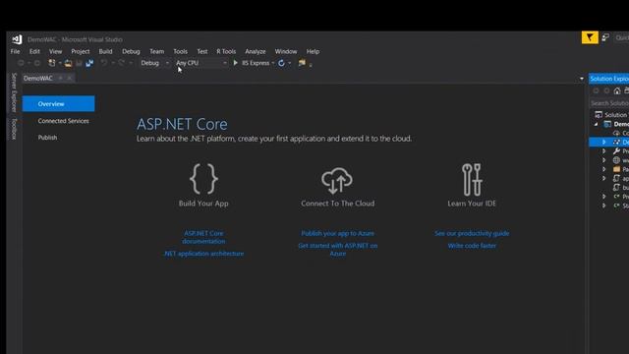Screen dimensions: 629x354
Task: Click the Save icon in toolbar
Action: 79,63
